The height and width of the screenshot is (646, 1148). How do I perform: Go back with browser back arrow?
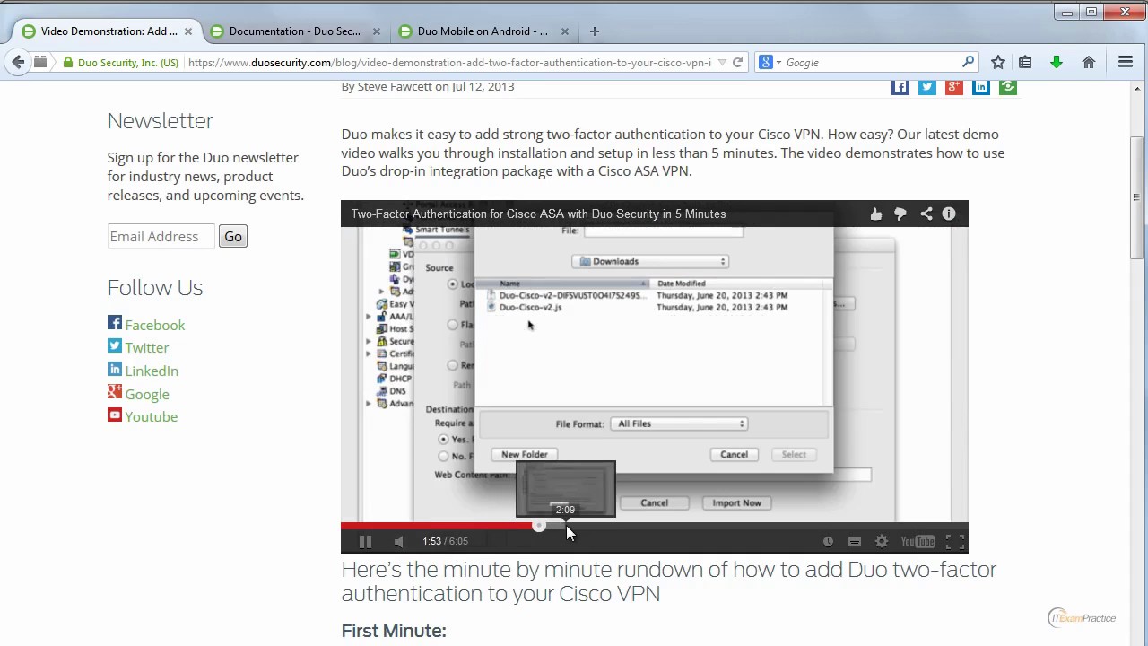(18, 62)
